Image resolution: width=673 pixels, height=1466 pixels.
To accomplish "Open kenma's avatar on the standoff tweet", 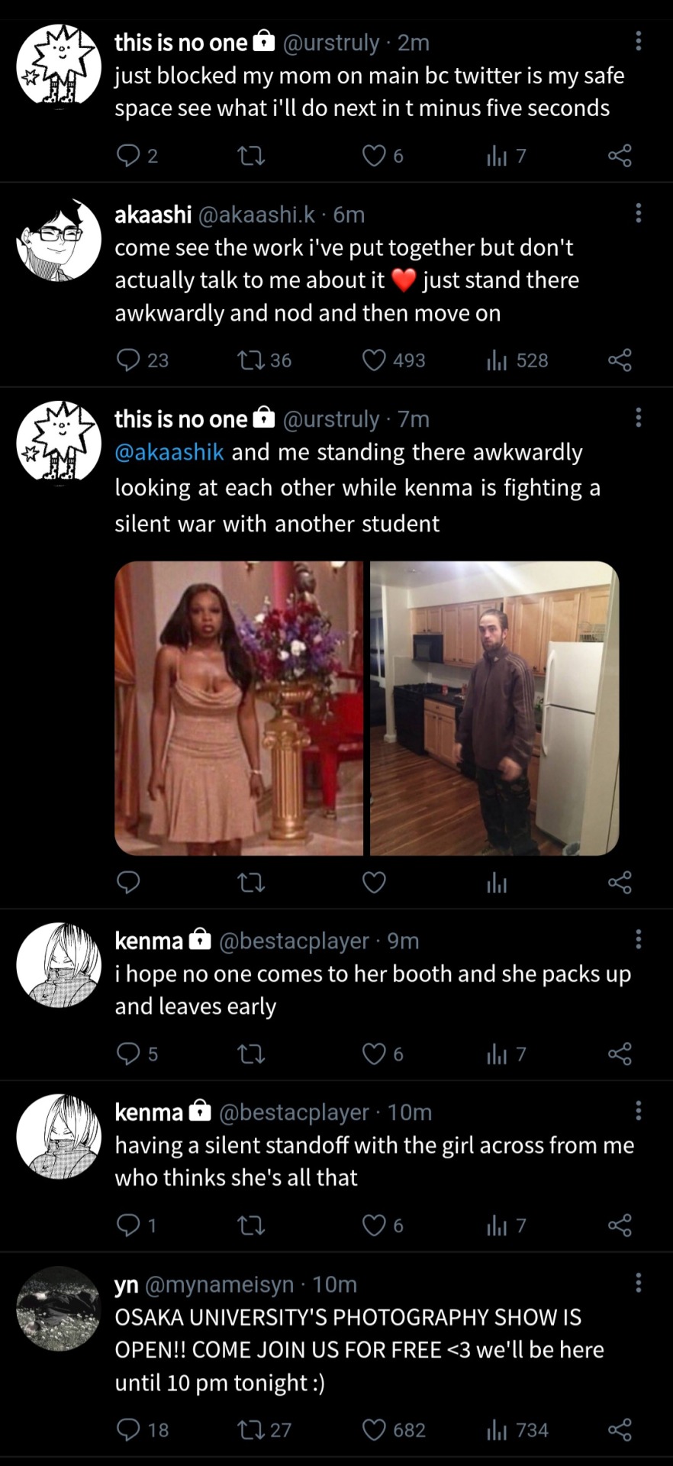I will (59, 1136).
